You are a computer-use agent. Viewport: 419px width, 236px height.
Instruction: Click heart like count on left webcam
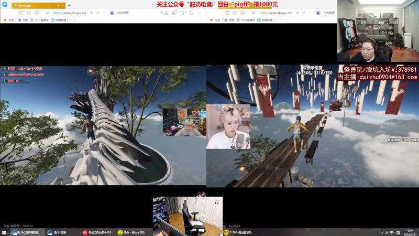(199, 113)
